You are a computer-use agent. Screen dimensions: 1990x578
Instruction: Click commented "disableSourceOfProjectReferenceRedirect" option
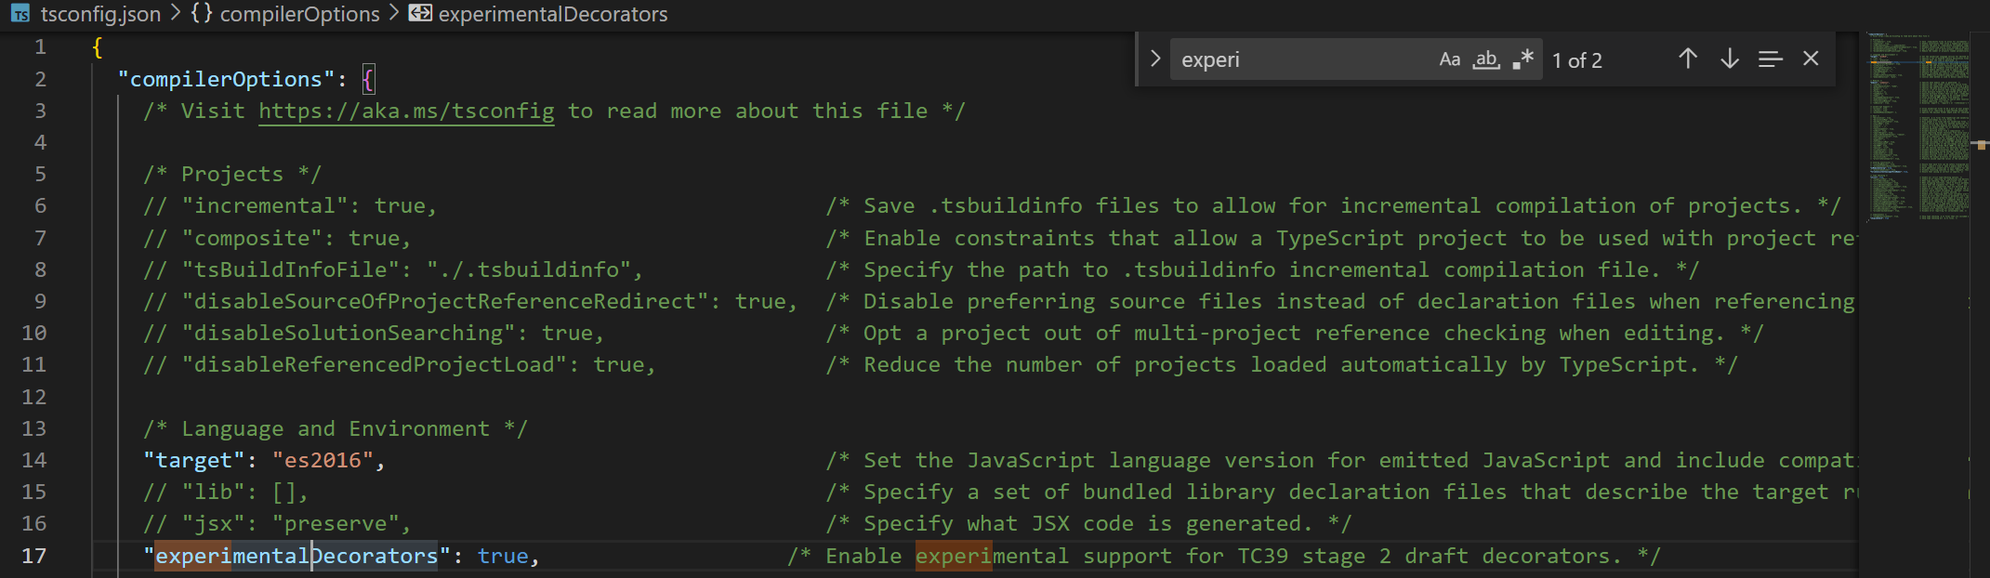pyautogui.click(x=470, y=301)
